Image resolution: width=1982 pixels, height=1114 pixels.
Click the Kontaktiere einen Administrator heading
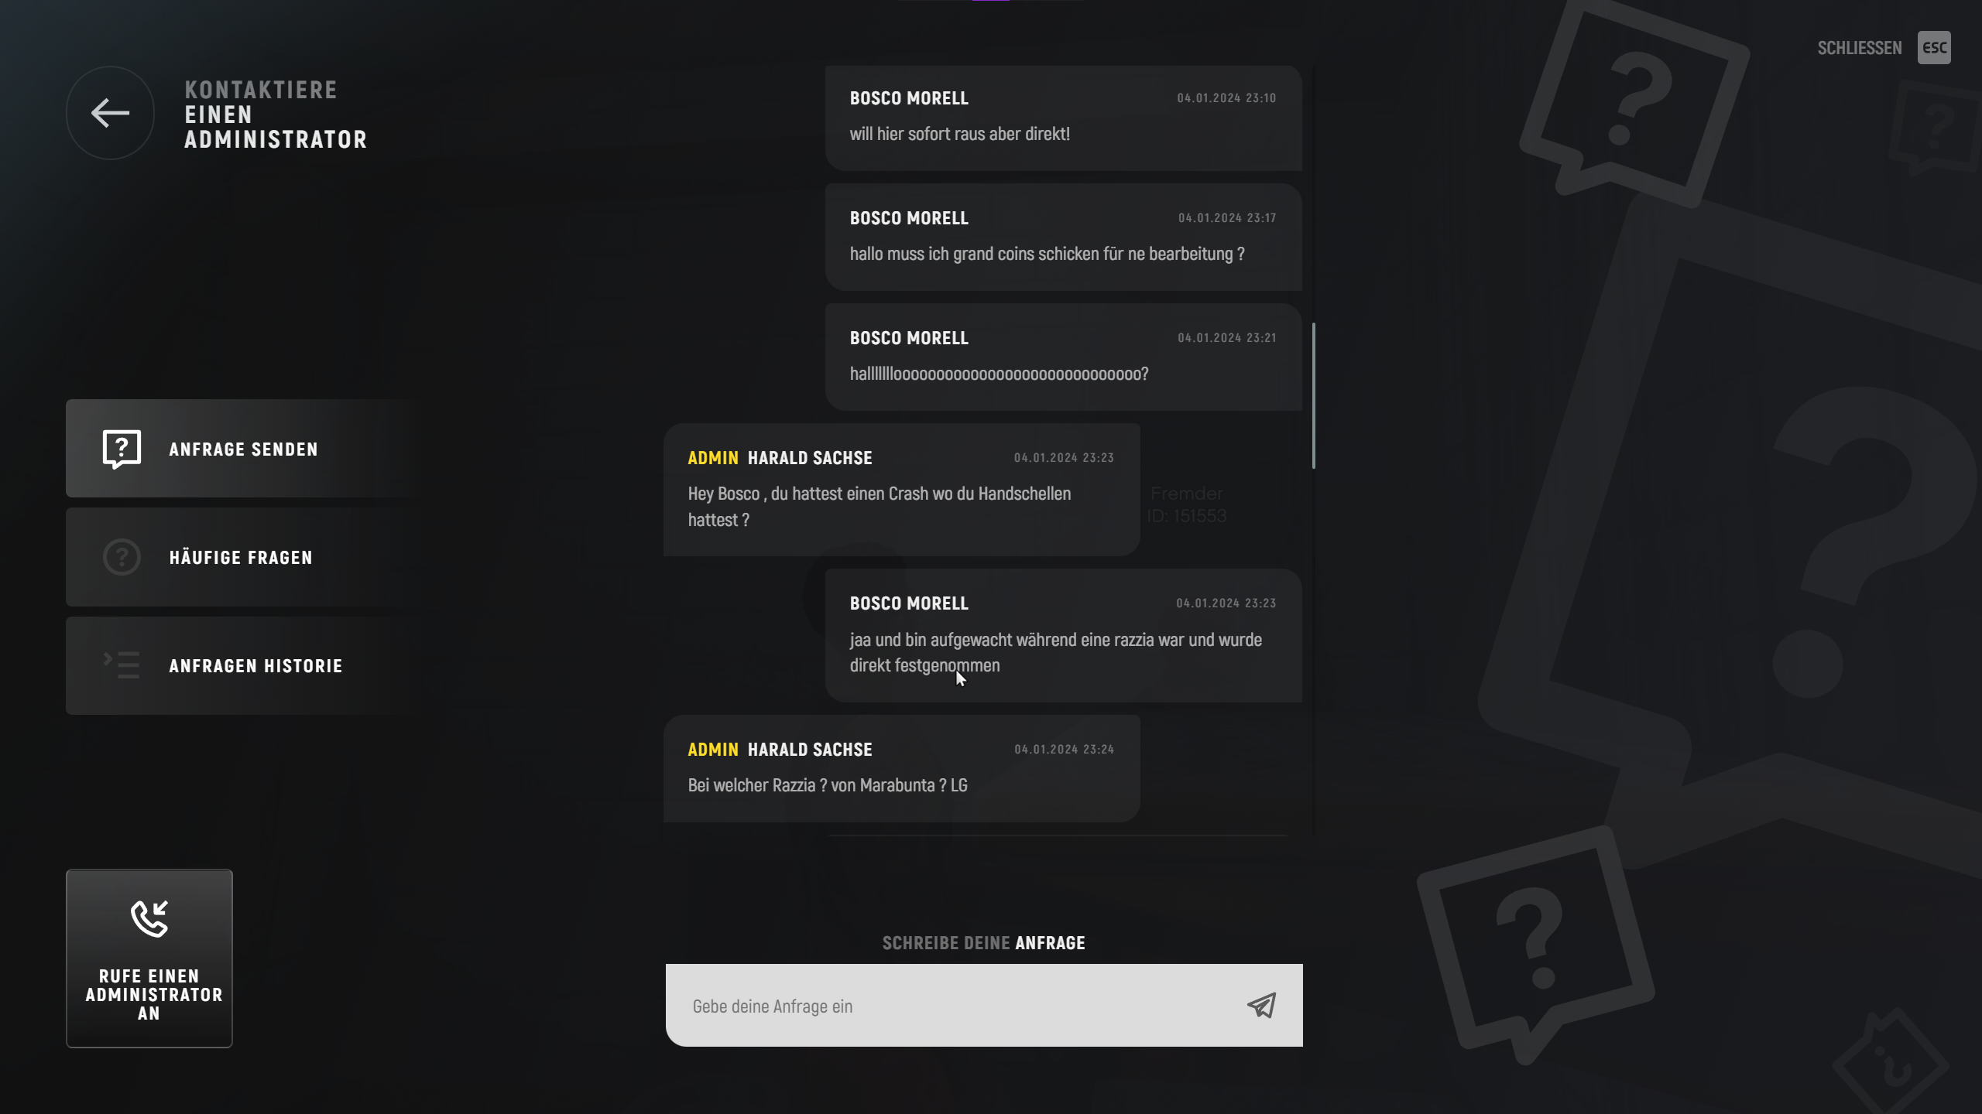[x=276, y=114]
